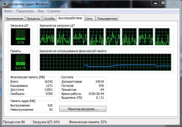Image resolution: width=182 pixels, height=127 pixels.
Task: Select the Быстродействие tab
Action: click(x=70, y=18)
